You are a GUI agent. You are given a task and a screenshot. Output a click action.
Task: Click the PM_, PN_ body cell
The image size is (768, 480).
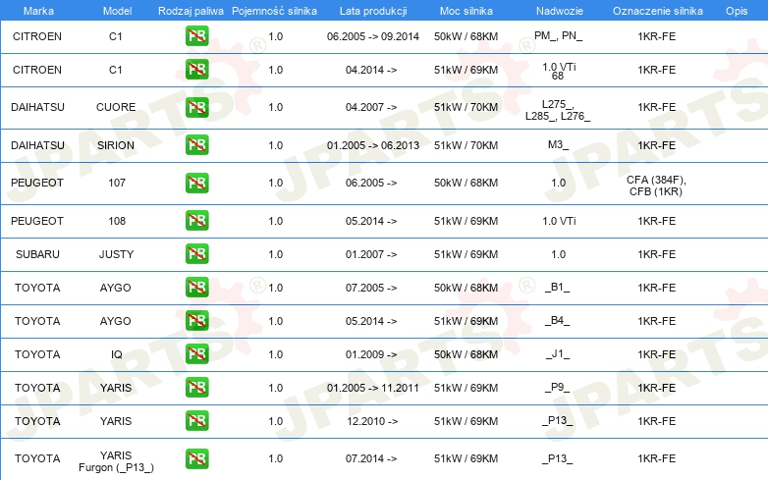coord(559,35)
